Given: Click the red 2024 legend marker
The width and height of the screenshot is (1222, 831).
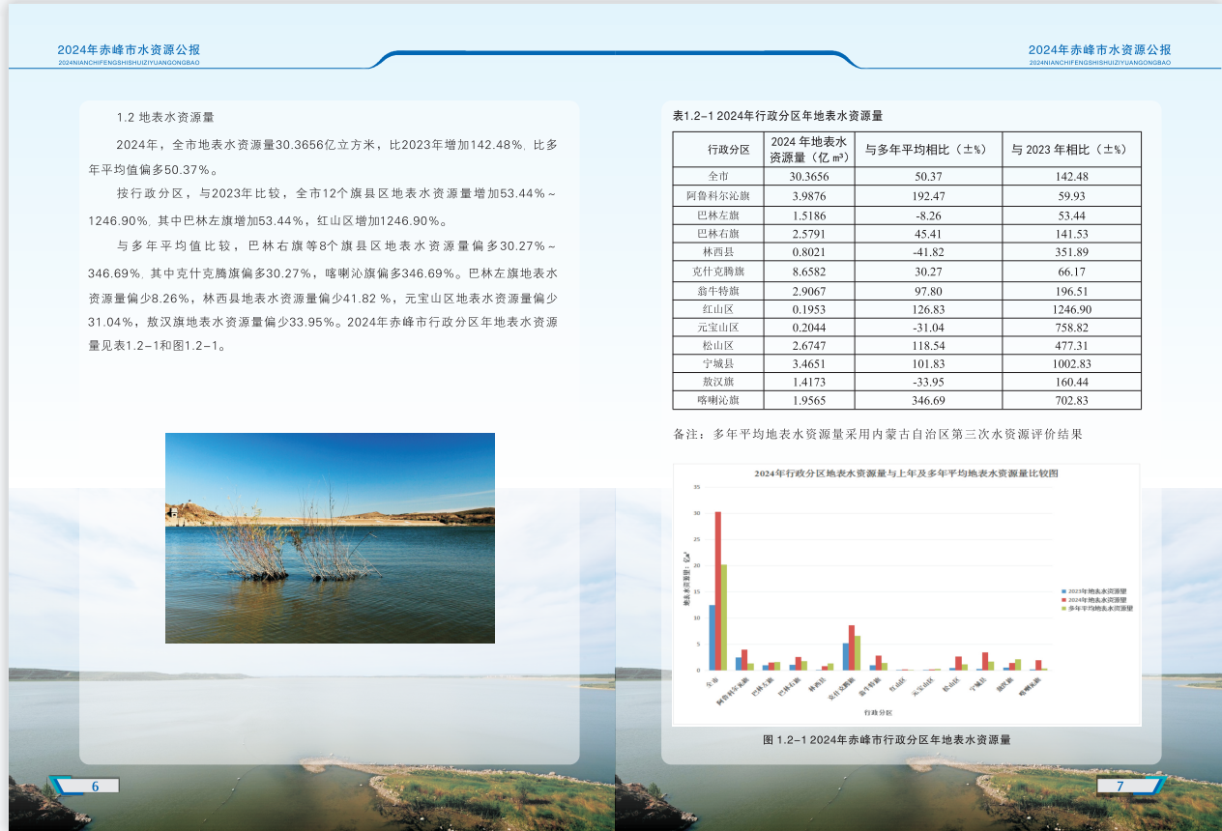Looking at the screenshot, I should click(x=1063, y=600).
